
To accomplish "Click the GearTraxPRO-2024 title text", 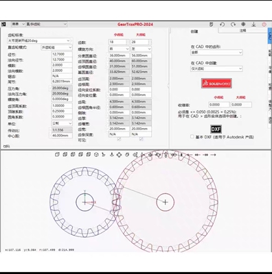I will 135,24.
